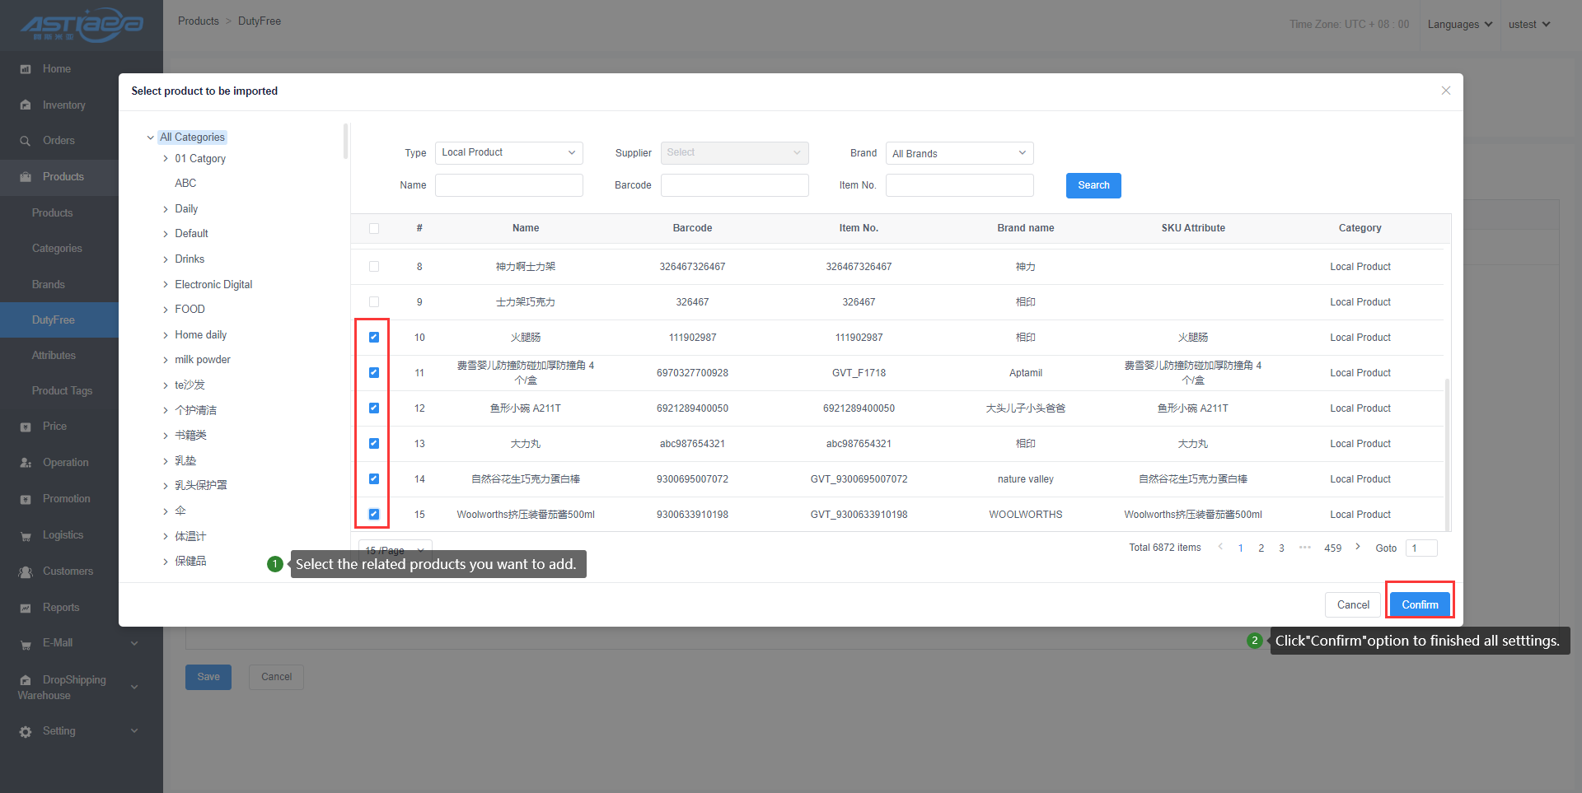This screenshot has height=793, width=1582.
Task: Uncheck the row 10 product checkbox
Action: pyautogui.click(x=374, y=338)
